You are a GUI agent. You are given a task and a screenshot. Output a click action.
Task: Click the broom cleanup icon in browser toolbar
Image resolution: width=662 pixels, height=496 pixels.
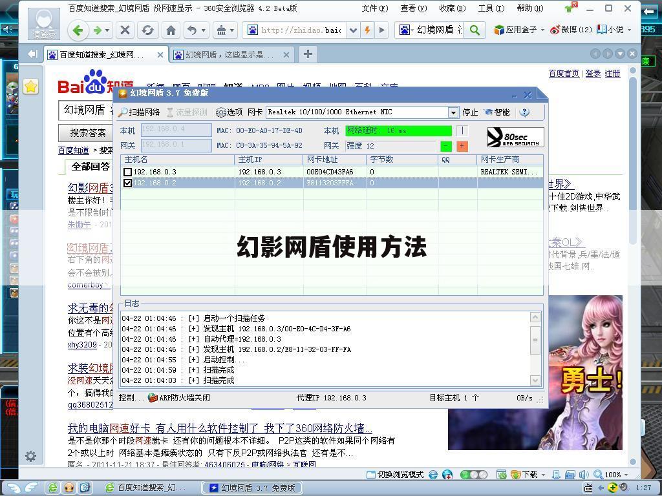(221, 30)
